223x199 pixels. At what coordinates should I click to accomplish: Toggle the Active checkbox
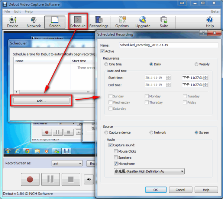[102, 51]
